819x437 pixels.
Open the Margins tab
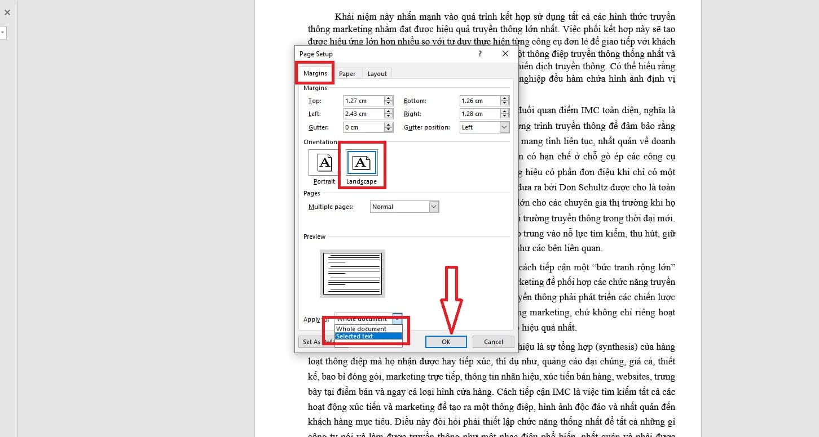click(x=315, y=73)
